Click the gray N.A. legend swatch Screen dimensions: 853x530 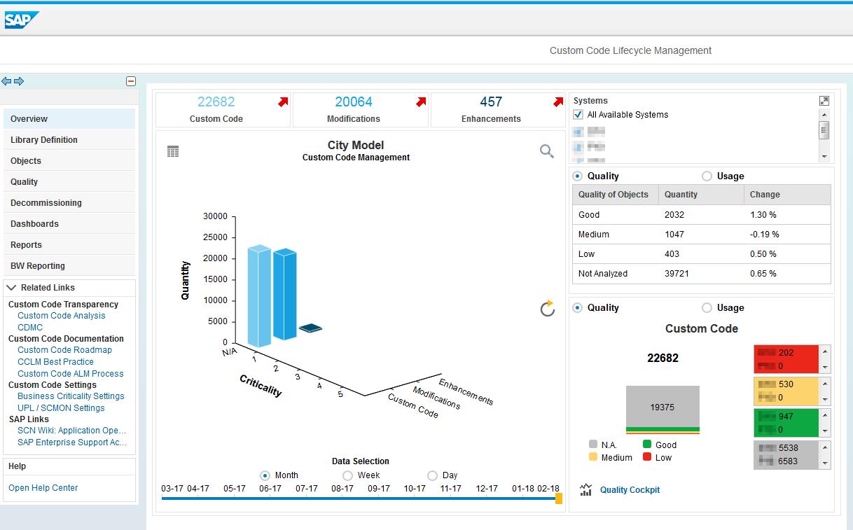tap(593, 445)
